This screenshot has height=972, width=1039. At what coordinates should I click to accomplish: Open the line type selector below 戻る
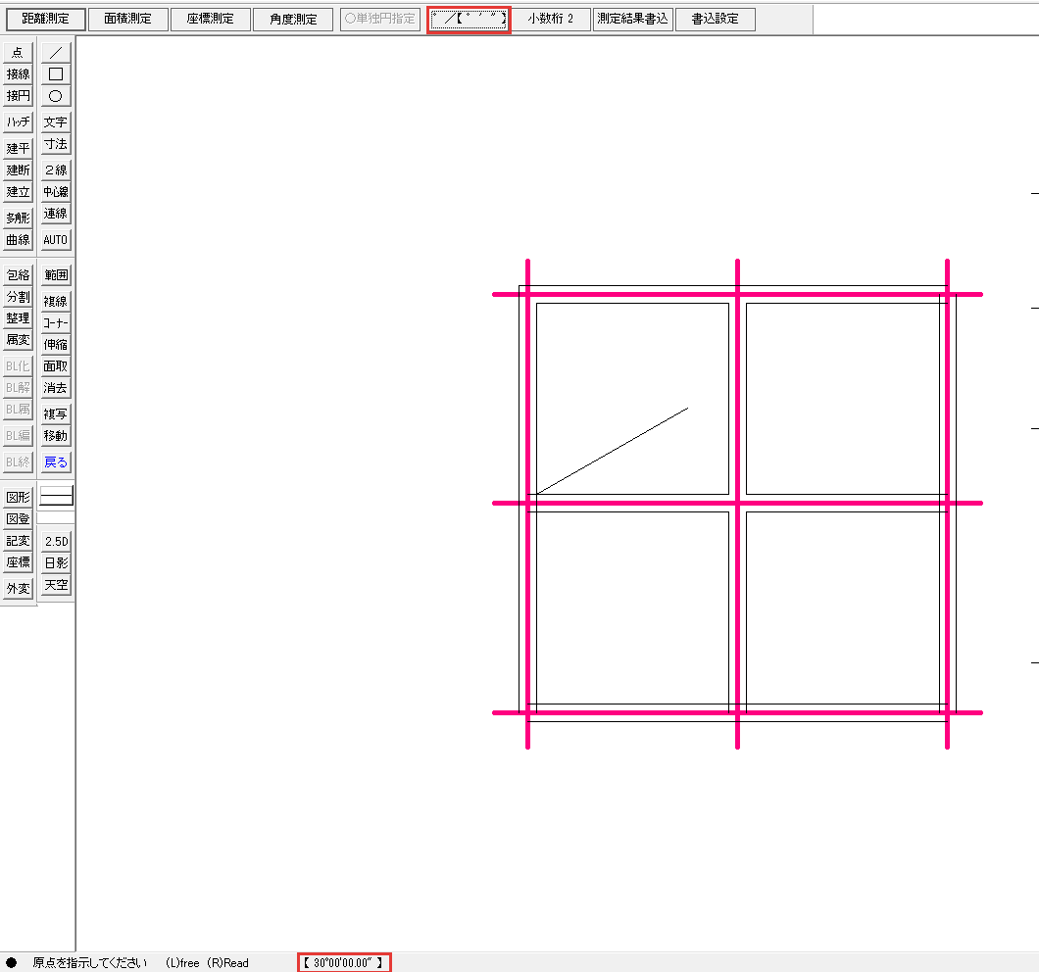click(x=56, y=496)
